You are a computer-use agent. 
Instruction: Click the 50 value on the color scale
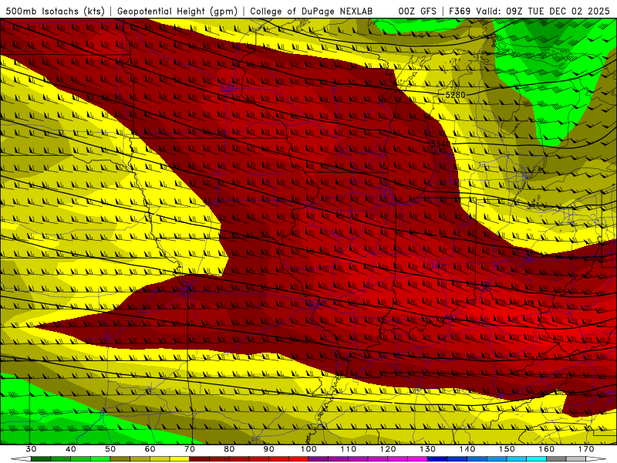[110, 449]
